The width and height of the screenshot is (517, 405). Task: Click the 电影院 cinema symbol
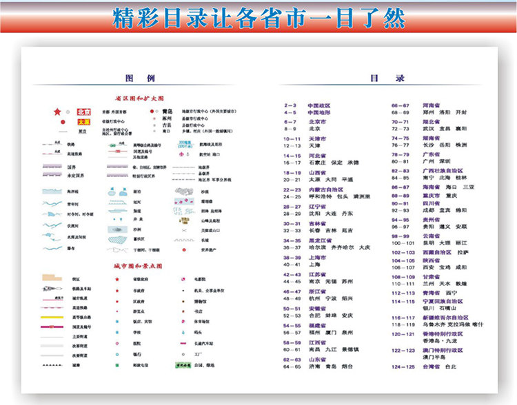click(x=183, y=279)
